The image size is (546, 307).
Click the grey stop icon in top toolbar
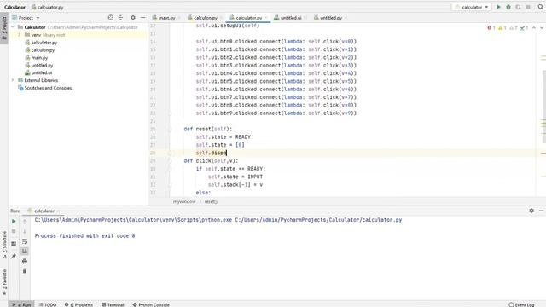(528, 7)
